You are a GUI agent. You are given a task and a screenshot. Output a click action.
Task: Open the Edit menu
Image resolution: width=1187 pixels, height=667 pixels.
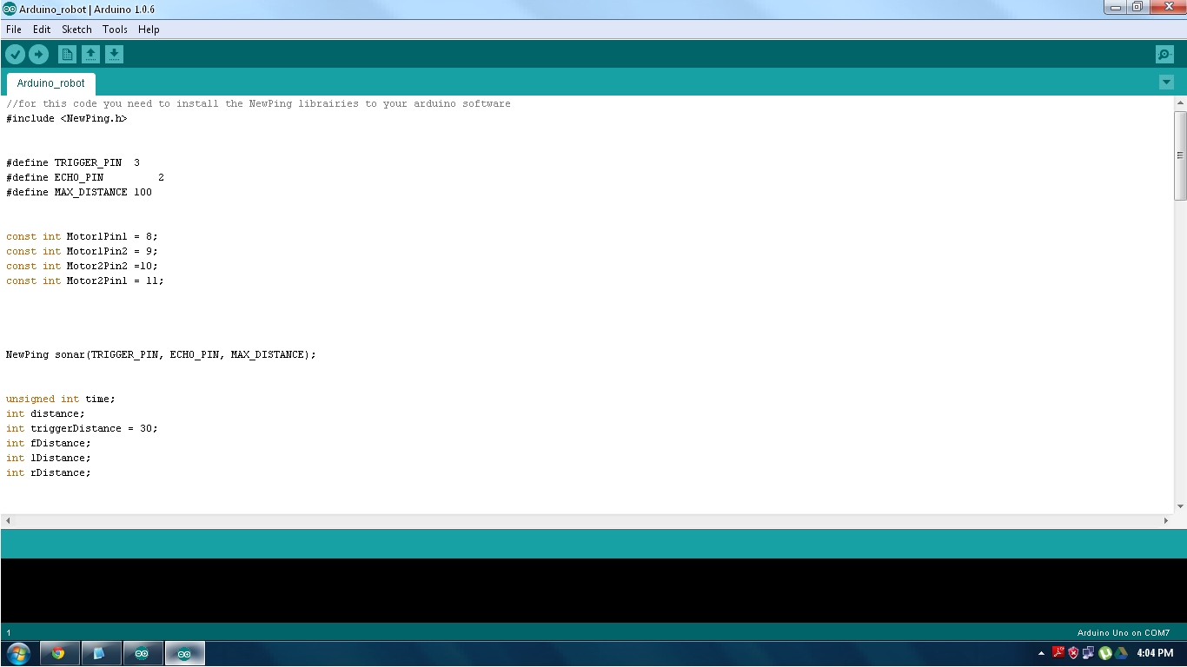pos(42,30)
